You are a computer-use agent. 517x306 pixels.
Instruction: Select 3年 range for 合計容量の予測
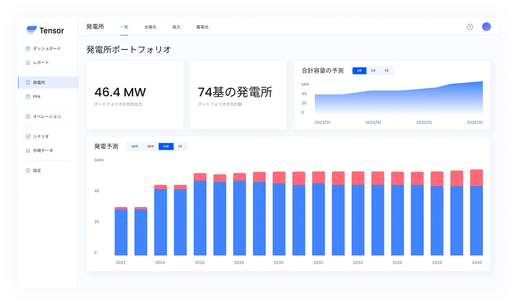click(359, 70)
